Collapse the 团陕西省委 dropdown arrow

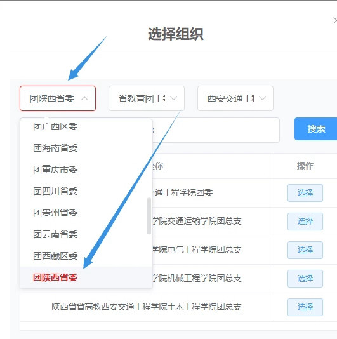click(84, 98)
